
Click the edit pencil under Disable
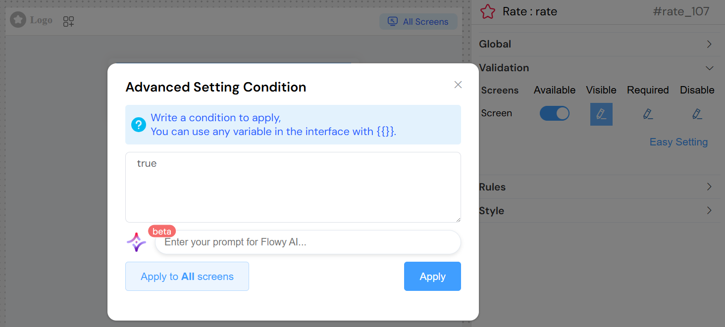(697, 114)
